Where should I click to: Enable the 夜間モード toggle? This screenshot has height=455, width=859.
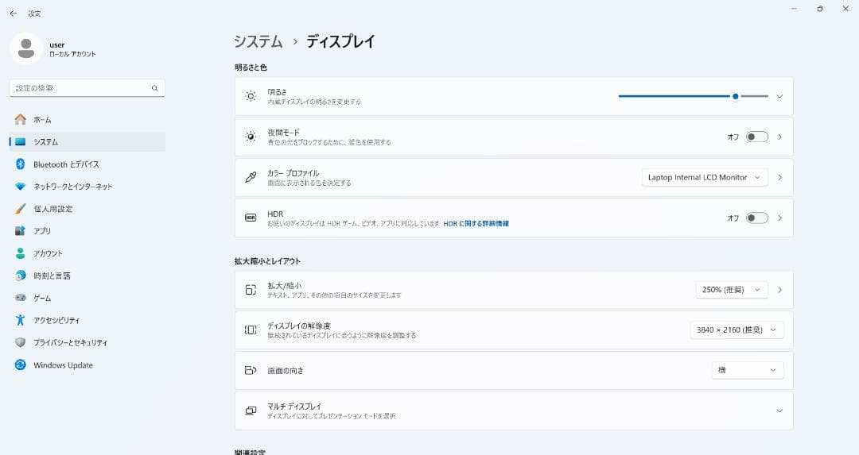[756, 137]
